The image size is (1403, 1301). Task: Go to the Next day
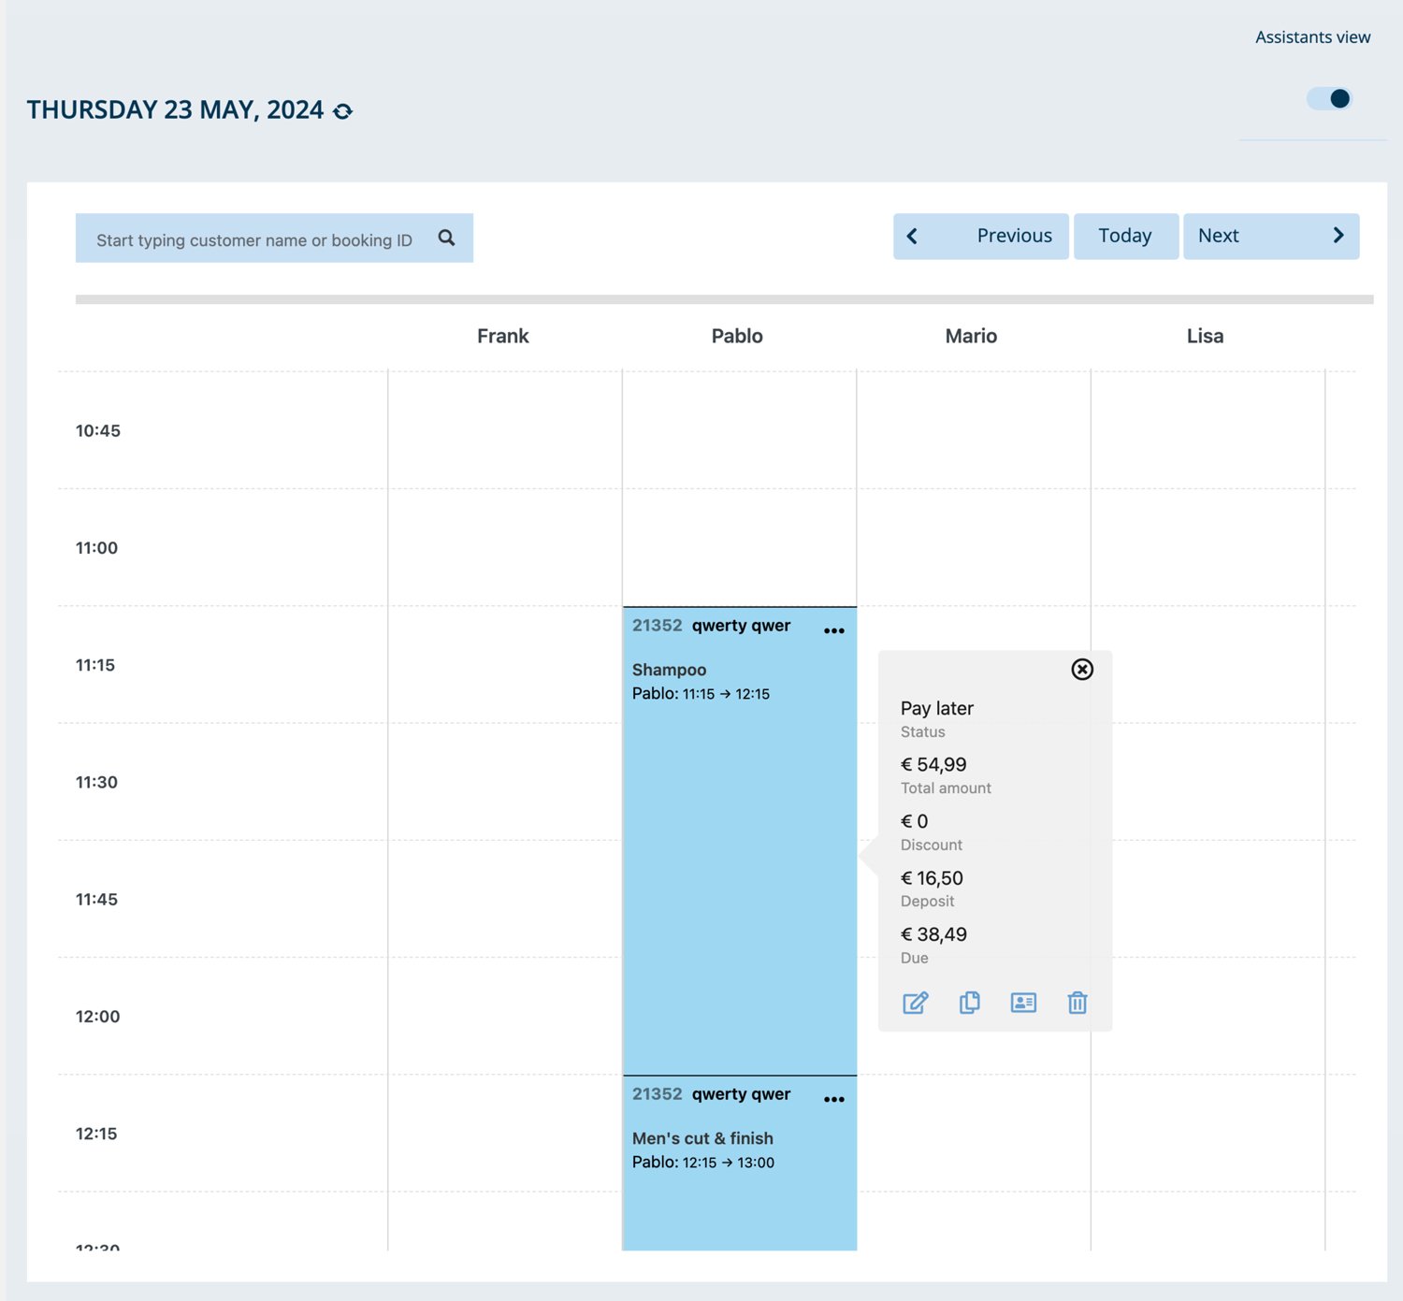click(1270, 236)
